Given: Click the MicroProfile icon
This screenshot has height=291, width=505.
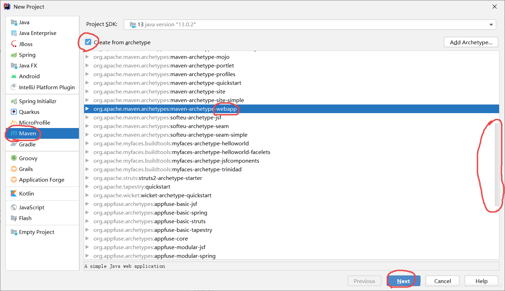Looking at the screenshot, I should click(14, 122).
